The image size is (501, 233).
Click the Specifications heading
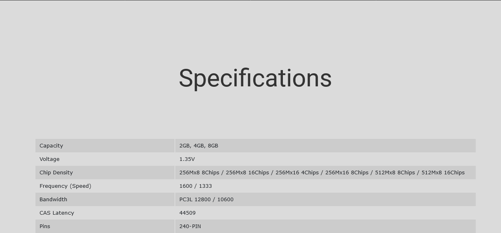[x=255, y=78]
